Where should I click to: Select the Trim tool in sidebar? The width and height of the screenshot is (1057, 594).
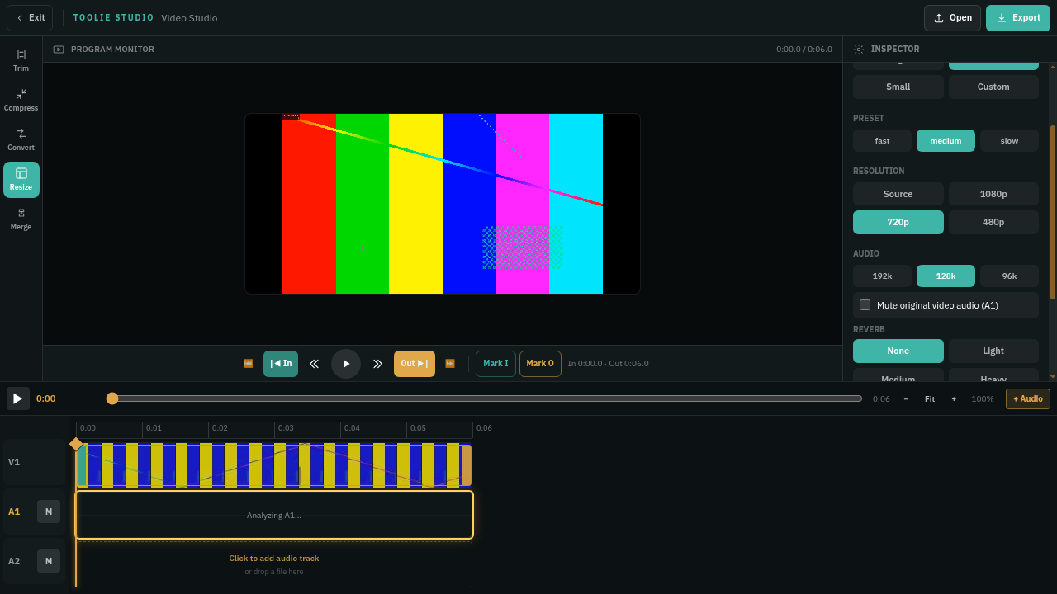point(21,60)
